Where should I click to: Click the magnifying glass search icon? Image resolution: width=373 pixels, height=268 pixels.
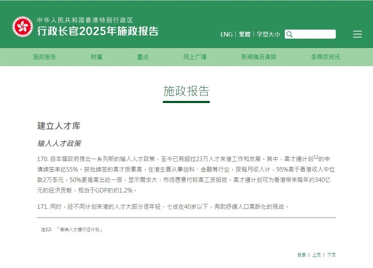pos(289,34)
